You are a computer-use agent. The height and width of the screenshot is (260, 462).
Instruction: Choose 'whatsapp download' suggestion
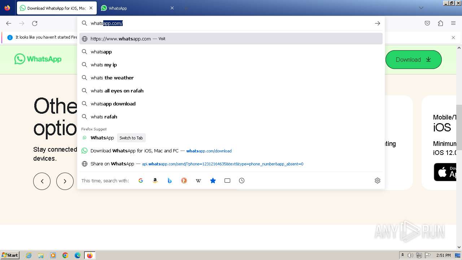231,104
